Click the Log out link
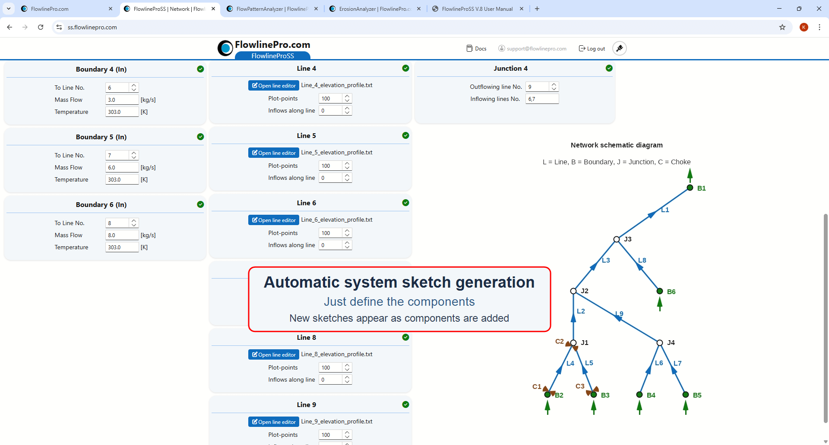 coord(592,48)
